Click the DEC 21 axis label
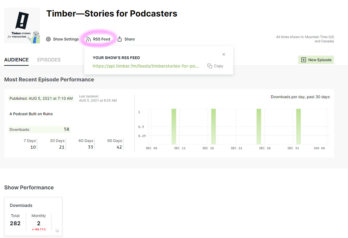348x238 pixels. coord(236,148)
